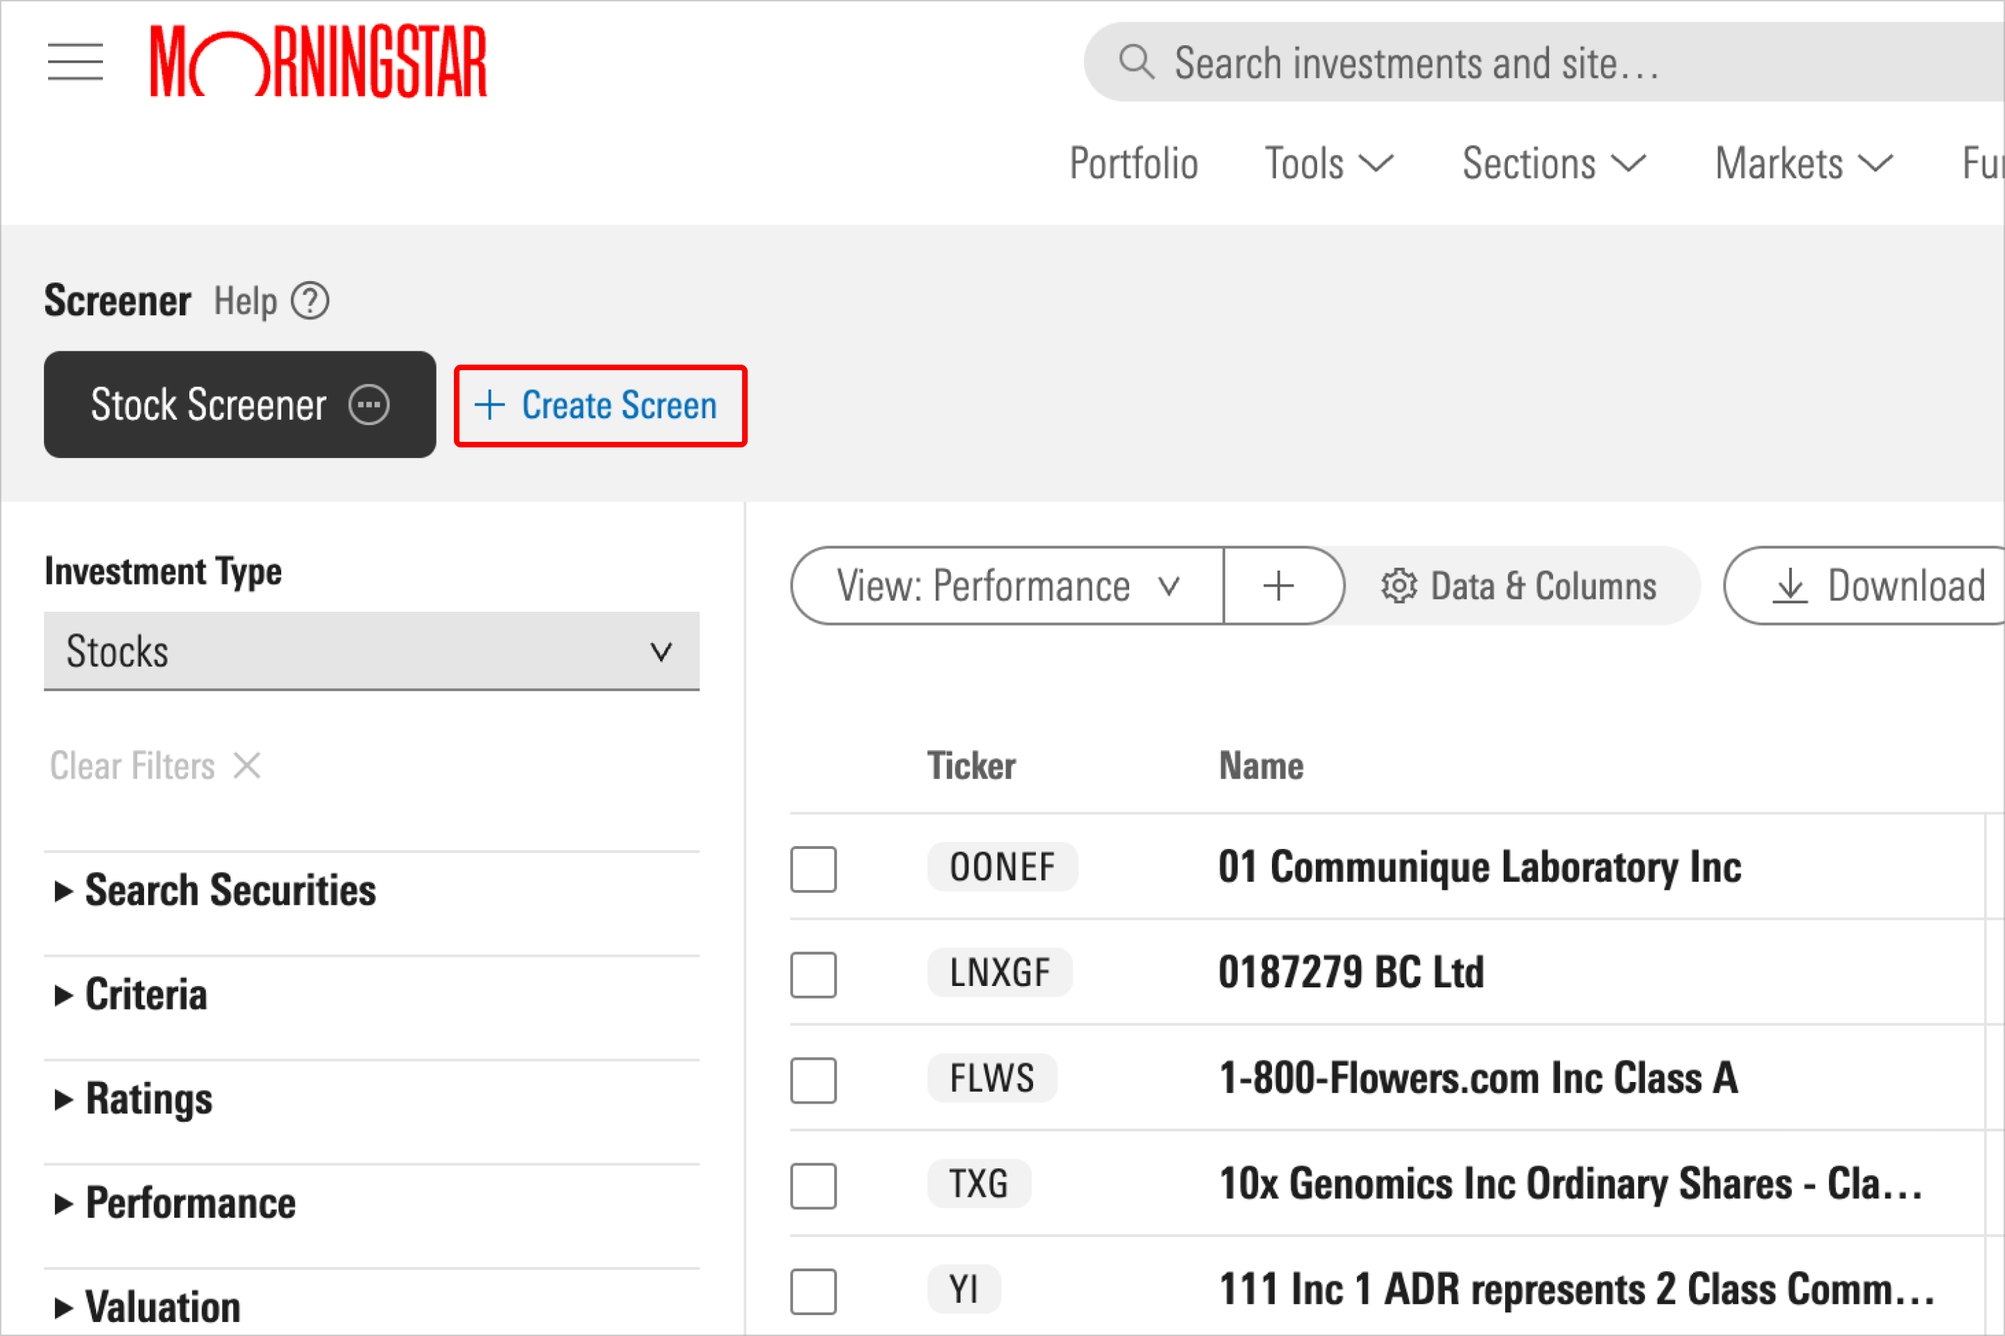Check the 1-800-Flowers.com row checkbox

813,1079
